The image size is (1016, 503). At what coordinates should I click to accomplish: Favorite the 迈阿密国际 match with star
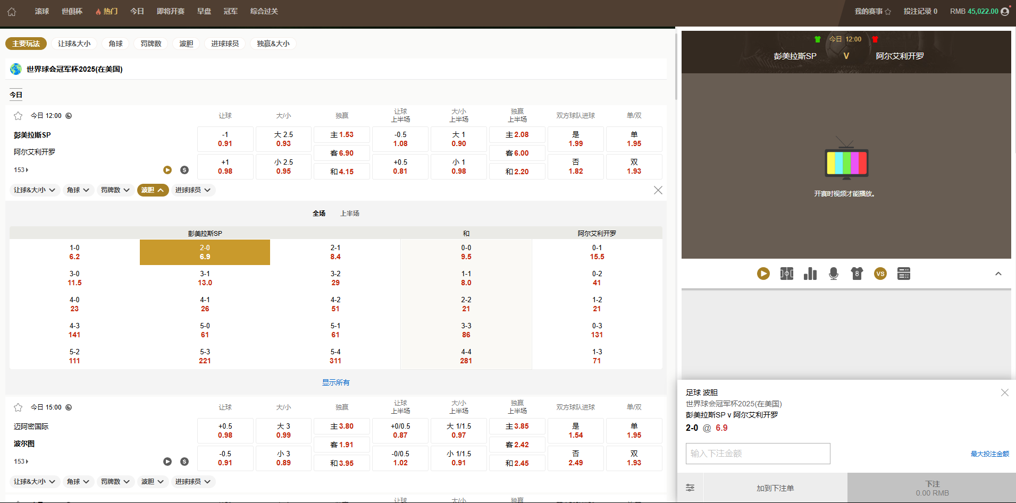pyautogui.click(x=18, y=407)
